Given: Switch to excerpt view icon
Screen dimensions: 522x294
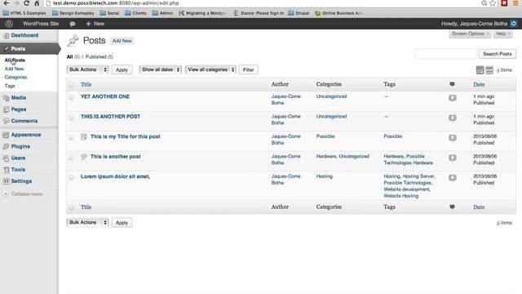Looking at the screenshot, I should [489, 70].
